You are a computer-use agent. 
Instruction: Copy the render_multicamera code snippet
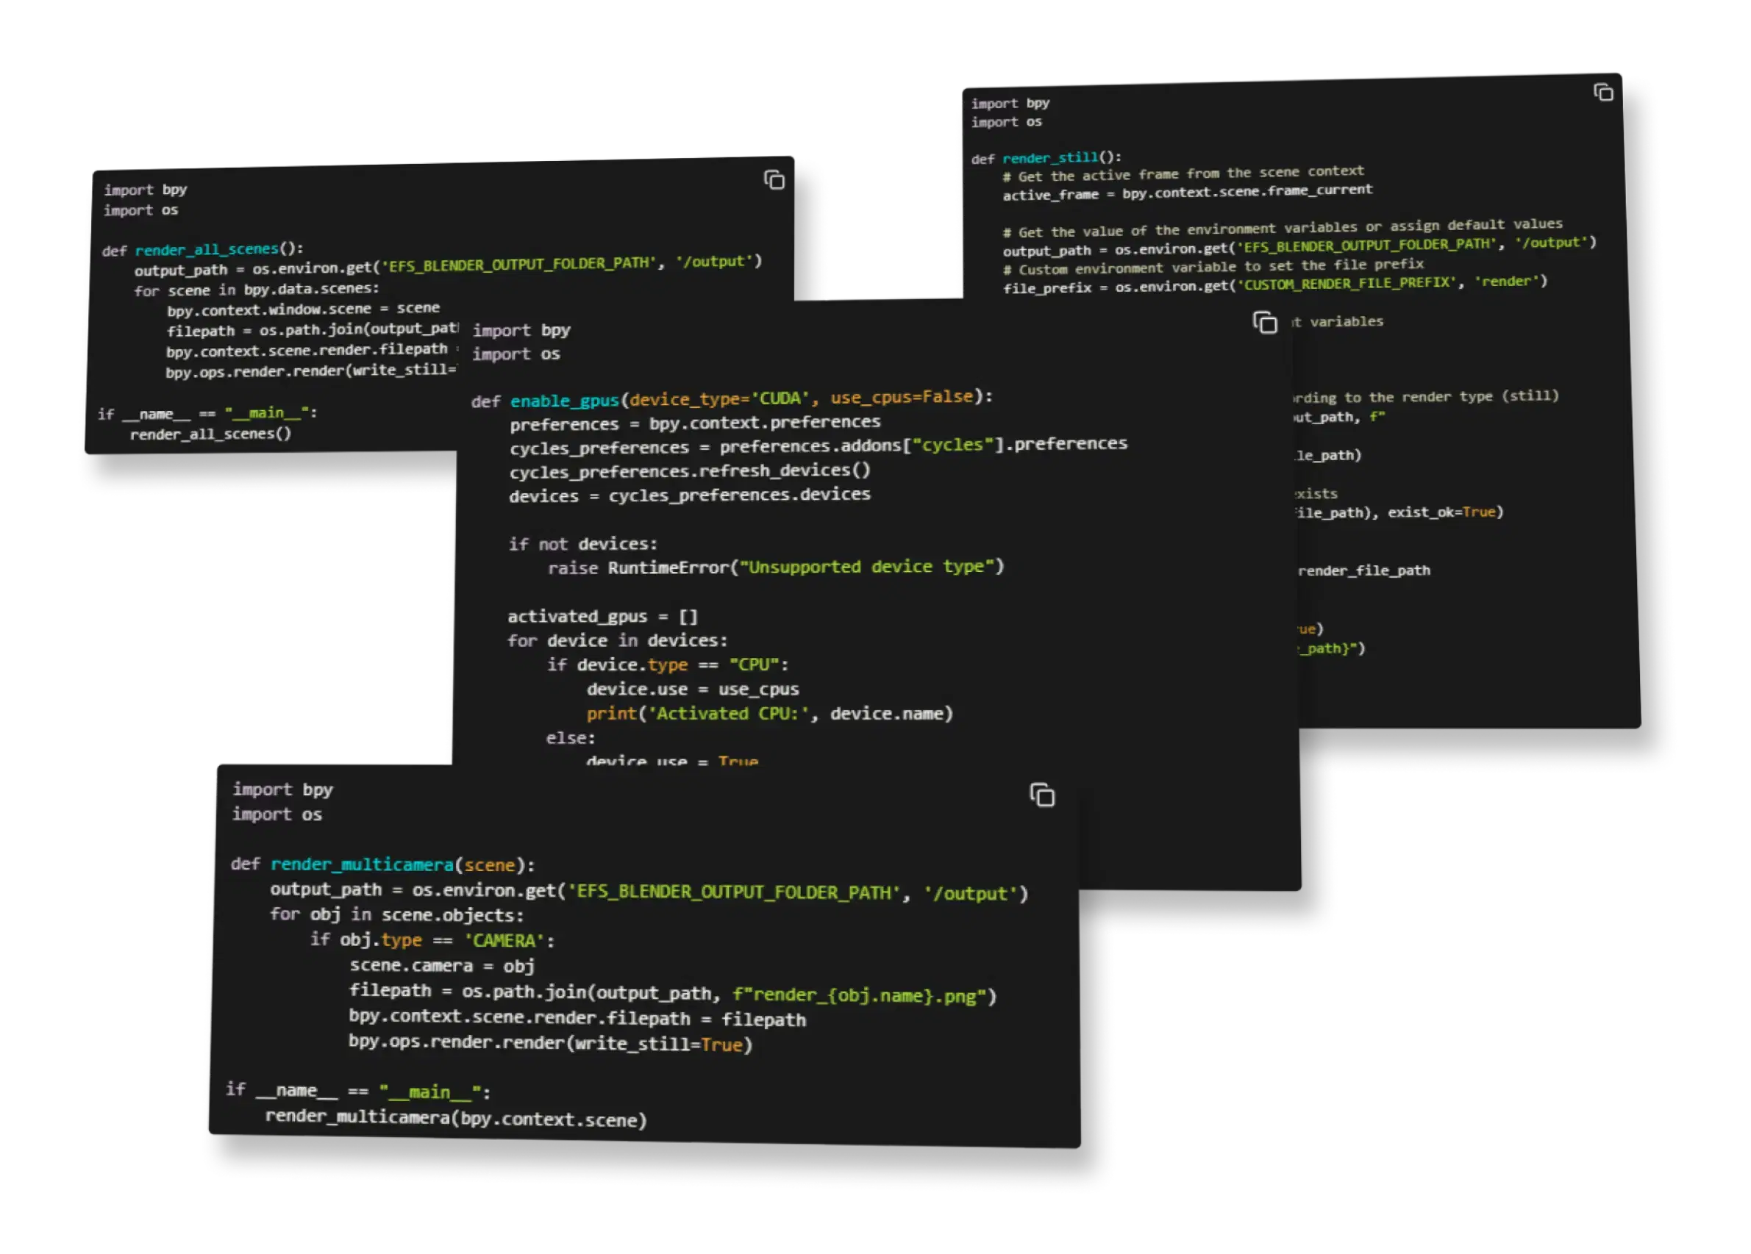tap(1042, 795)
